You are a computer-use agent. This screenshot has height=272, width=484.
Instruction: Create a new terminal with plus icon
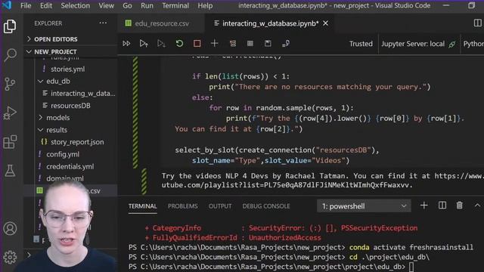tap(423, 206)
